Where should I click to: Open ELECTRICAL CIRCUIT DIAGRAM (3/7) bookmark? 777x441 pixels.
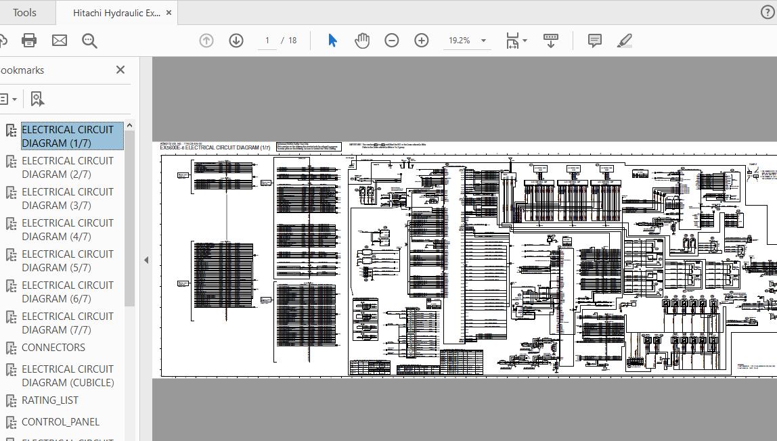pyautogui.click(x=68, y=198)
